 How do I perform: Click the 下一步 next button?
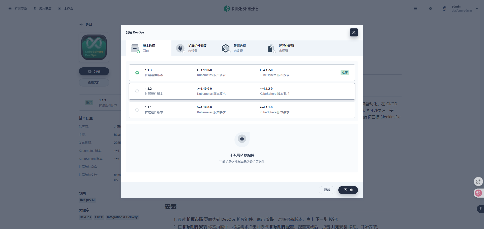[x=348, y=190]
